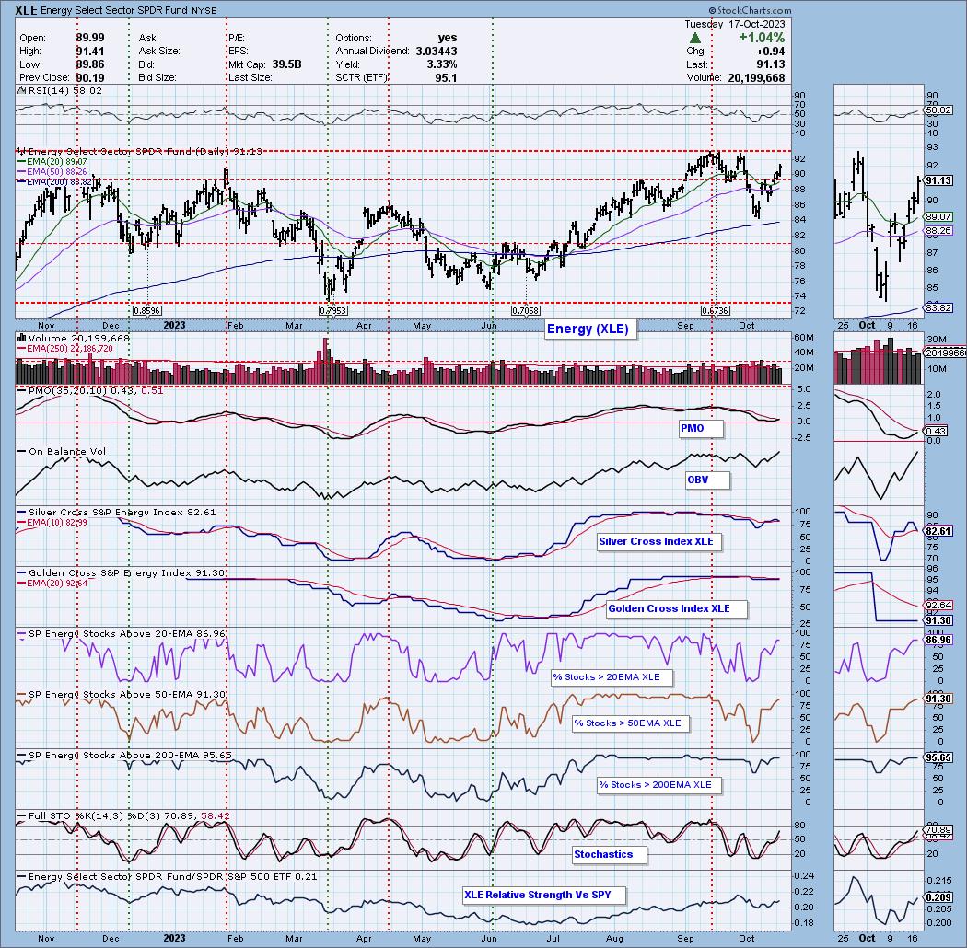Click the EMA(200) legend entry

[56, 182]
